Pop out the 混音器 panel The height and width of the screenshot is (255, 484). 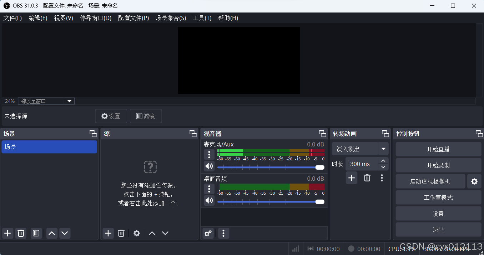tap(322, 133)
